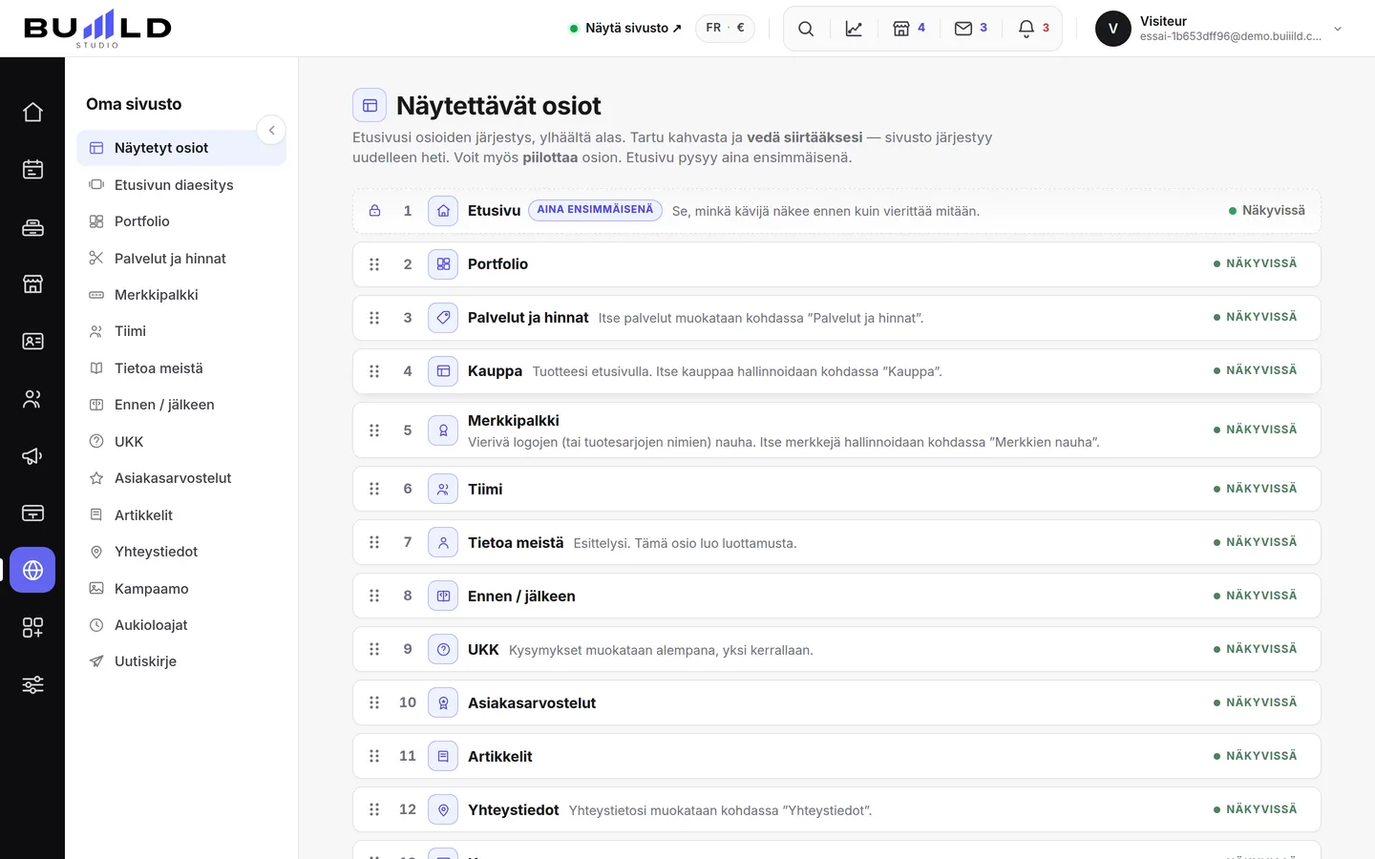Click the lock icon on the Etusivu row
1375x859 pixels.
(375, 211)
